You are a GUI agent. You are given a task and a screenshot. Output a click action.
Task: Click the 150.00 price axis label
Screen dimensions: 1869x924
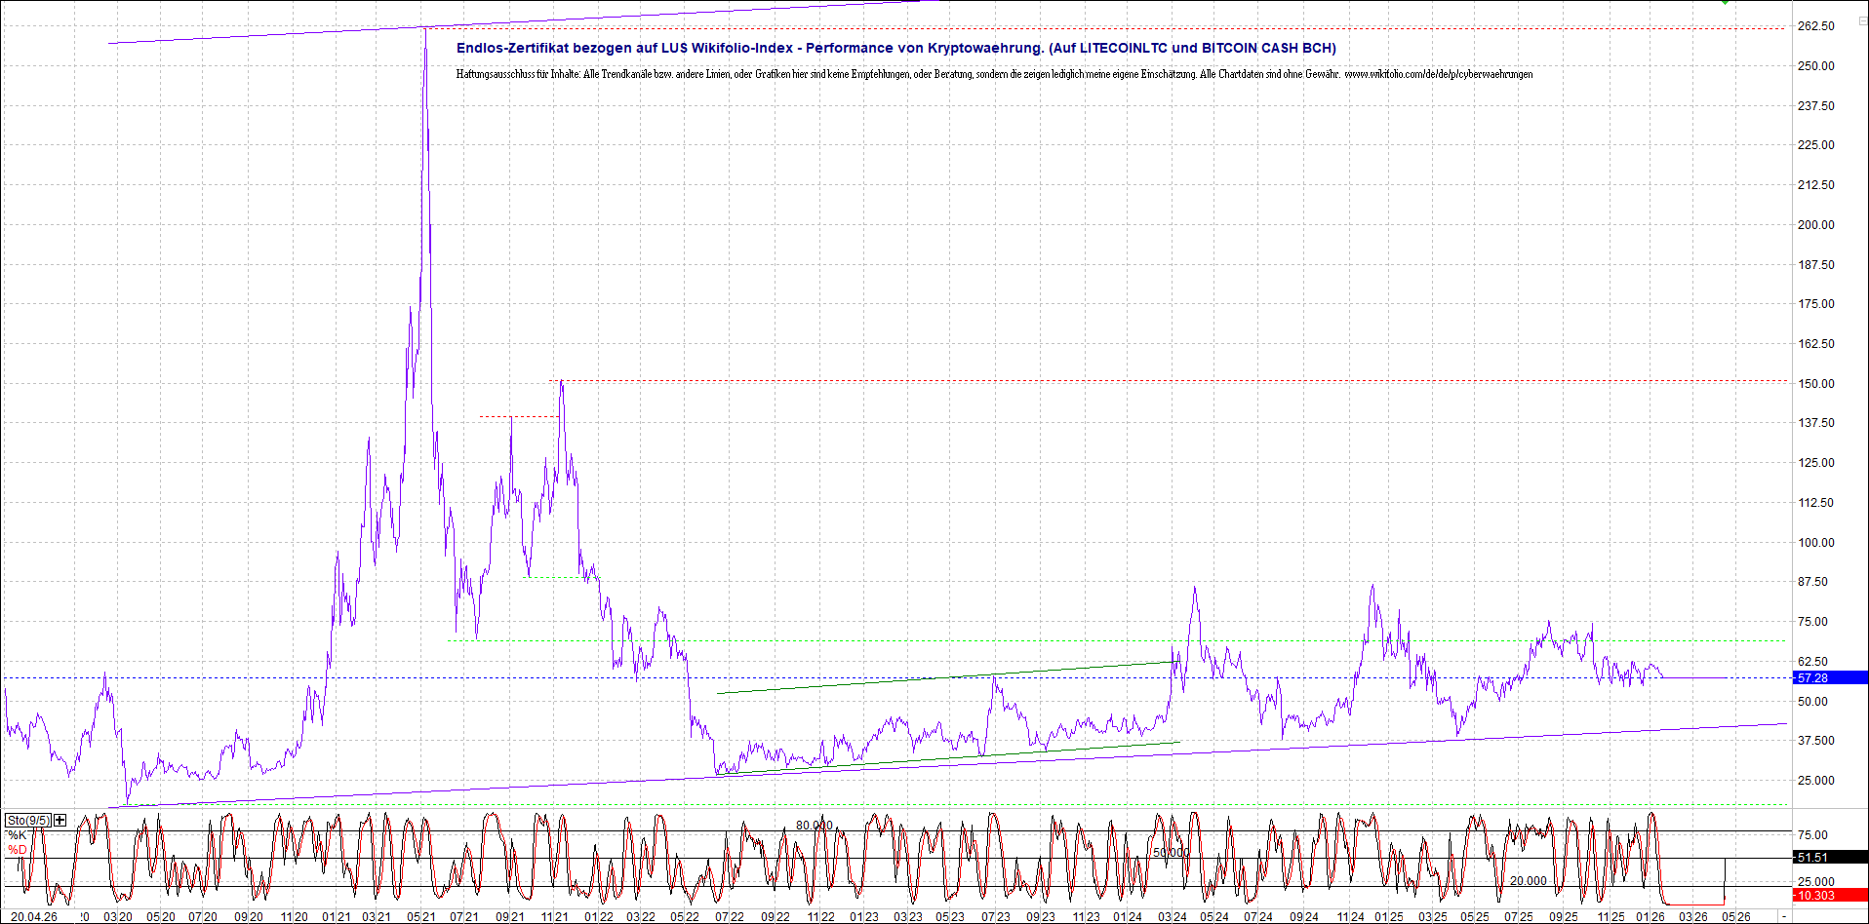pos(1815,384)
